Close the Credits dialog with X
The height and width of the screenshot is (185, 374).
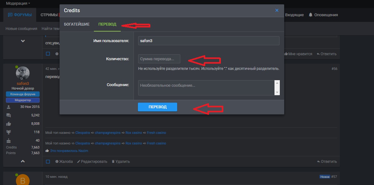click(x=277, y=10)
